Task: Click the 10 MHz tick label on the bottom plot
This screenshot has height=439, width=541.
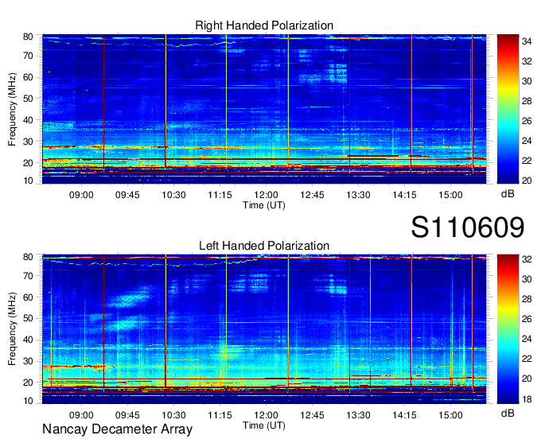Action: (28, 401)
